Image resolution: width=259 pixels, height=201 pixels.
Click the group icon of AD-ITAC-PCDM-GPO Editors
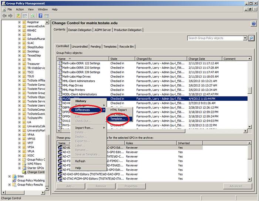point(60,178)
